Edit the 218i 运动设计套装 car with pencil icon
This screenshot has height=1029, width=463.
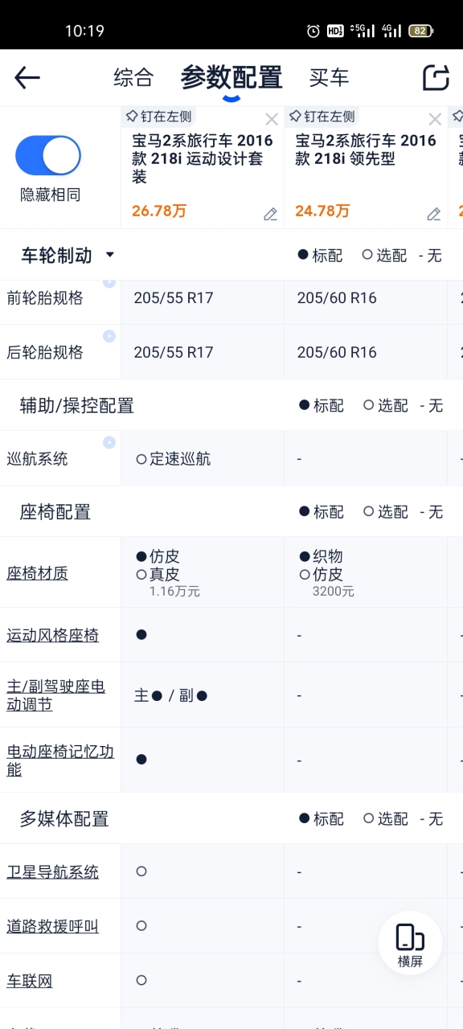tap(270, 214)
